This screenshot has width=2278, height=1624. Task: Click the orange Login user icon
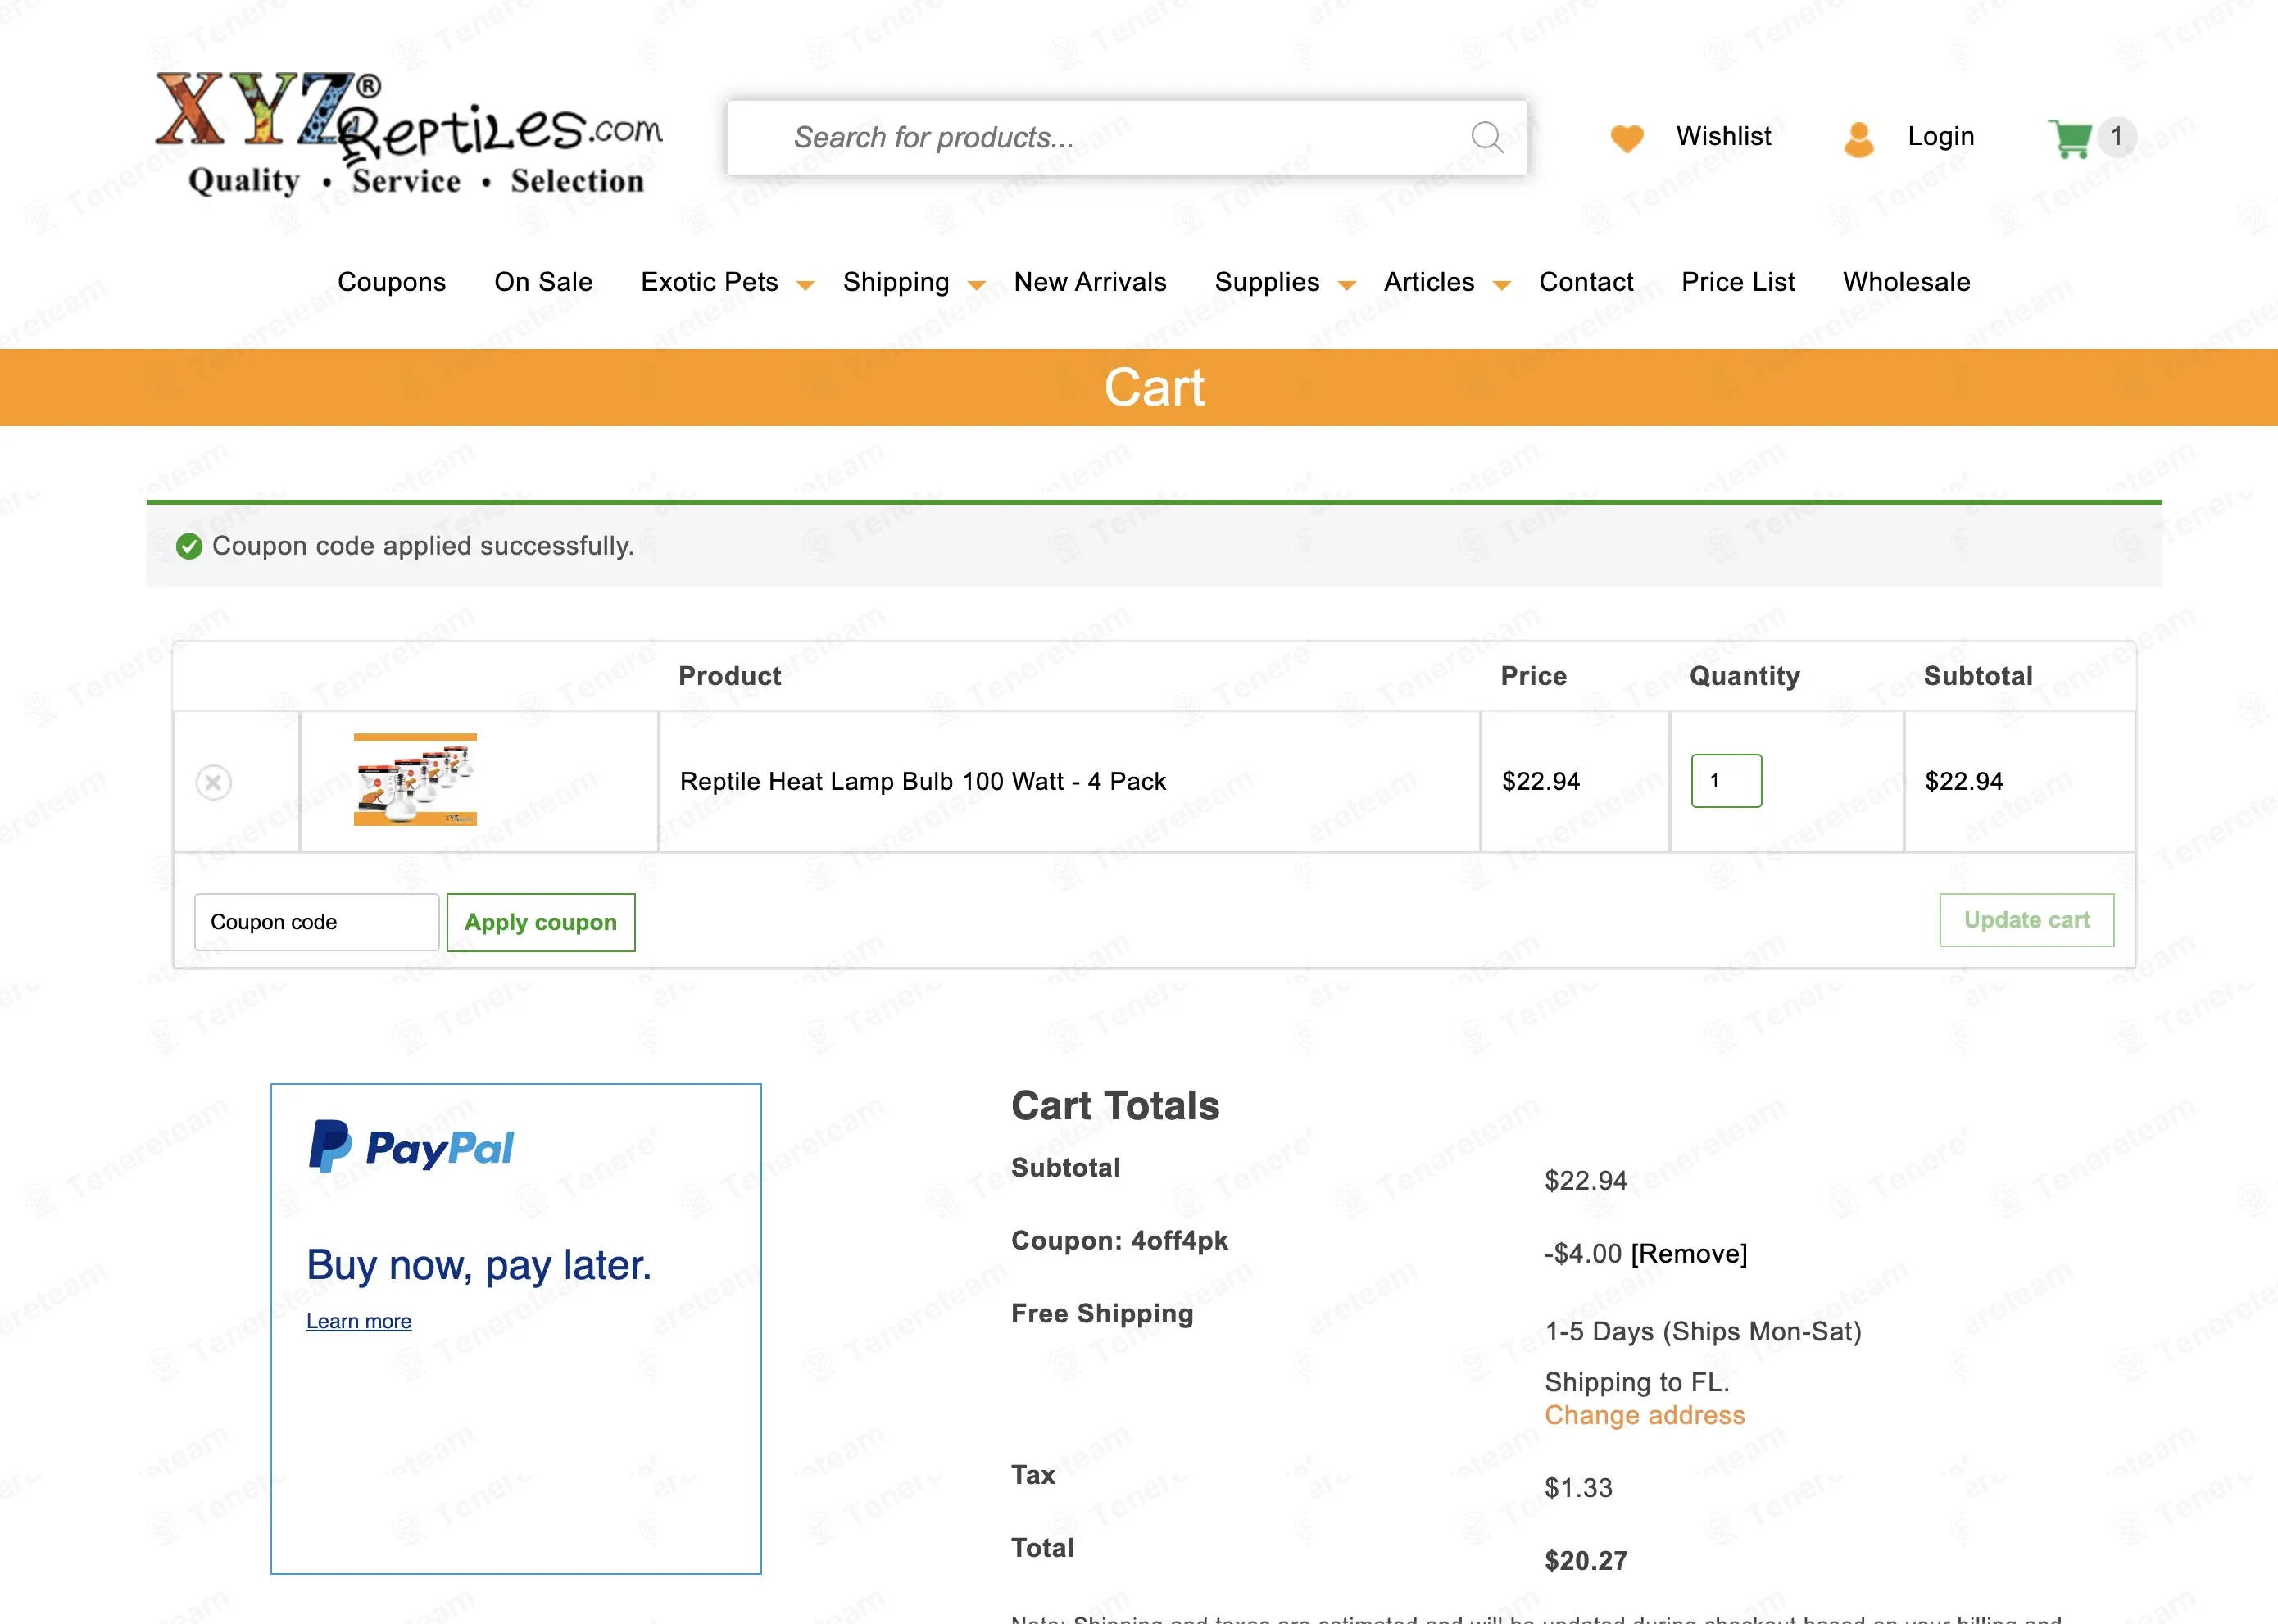[1859, 139]
